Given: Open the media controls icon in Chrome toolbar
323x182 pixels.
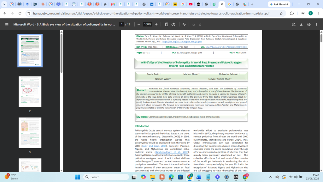Looking at the screenshot, I should click(x=303, y=13).
